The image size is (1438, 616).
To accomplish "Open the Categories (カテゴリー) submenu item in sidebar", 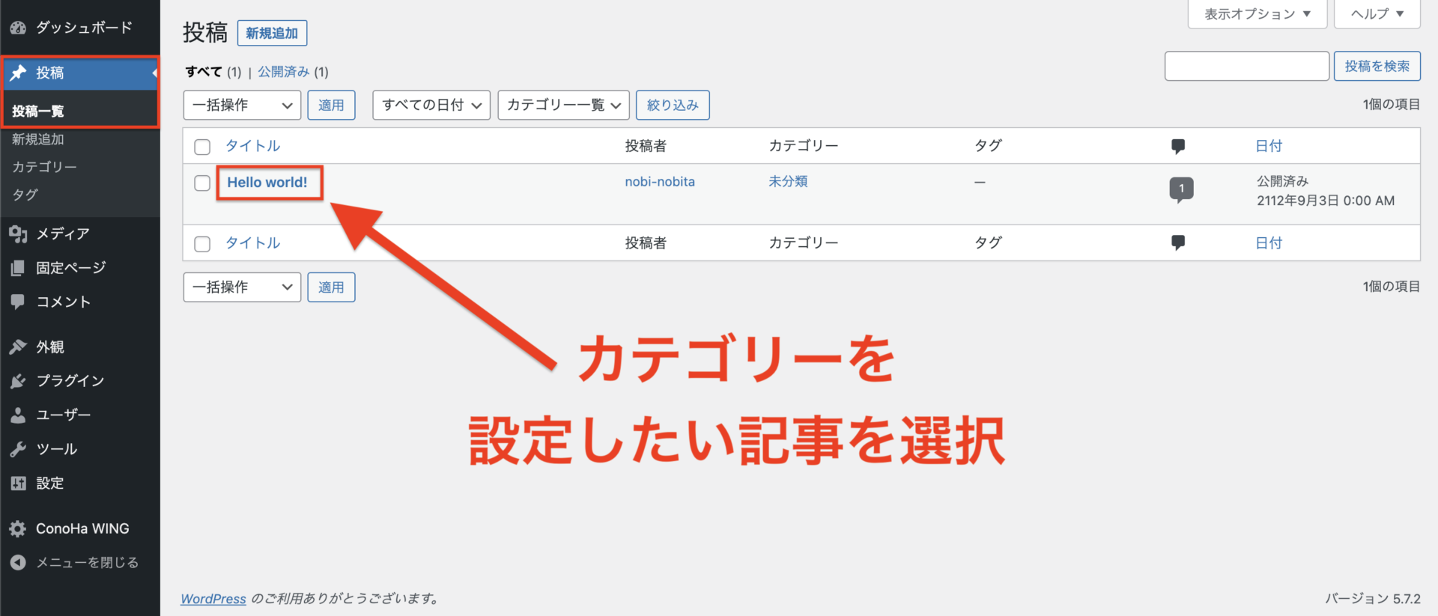I will pyautogui.click(x=44, y=167).
